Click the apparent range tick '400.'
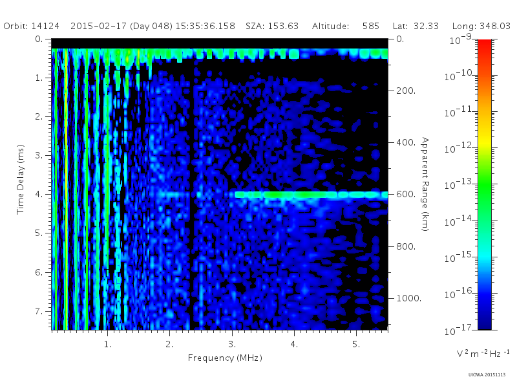This screenshot has width=517, height=388. pyautogui.click(x=406, y=142)
